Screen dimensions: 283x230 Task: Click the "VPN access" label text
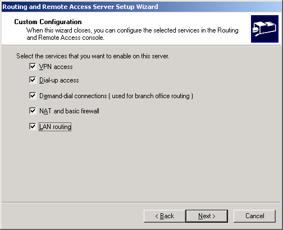[56, 67]
